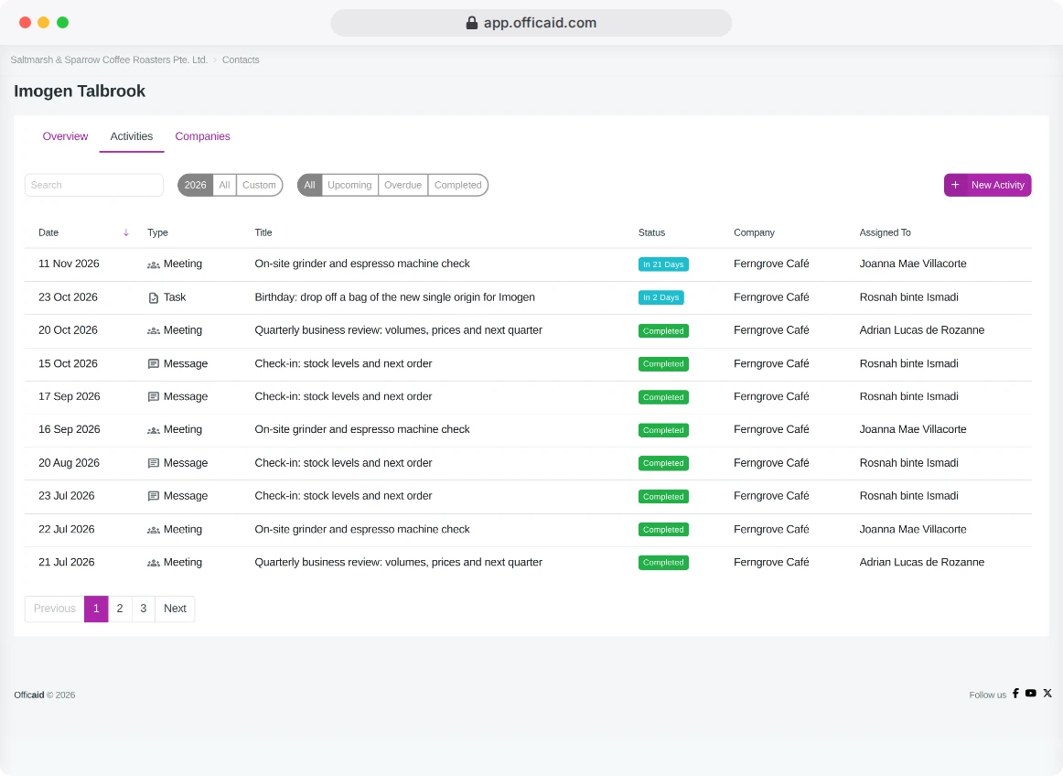Click the task icon on the 23 Oct 2026 row

pos(154,297)
